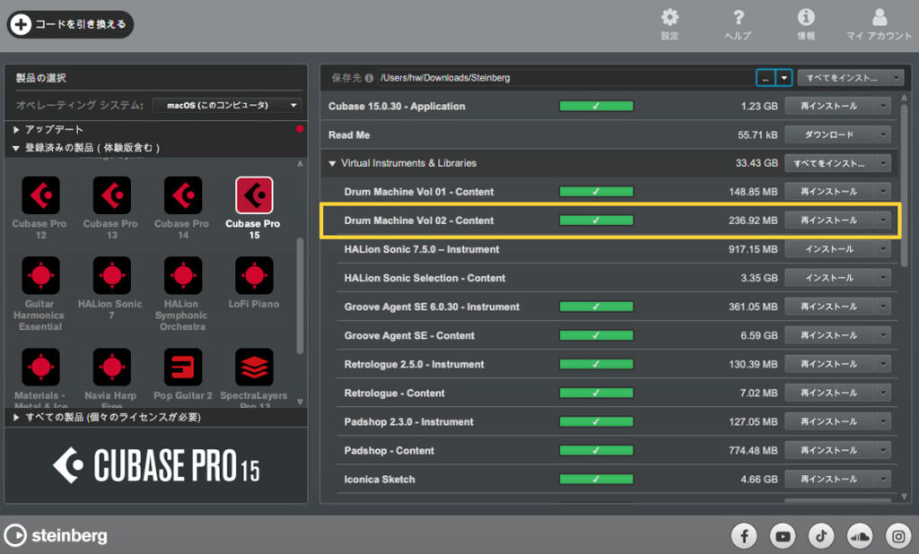Viewport: 919px width, 554px height.
Task: Open dropdown arrow for HALion Sonic 7.5.0 Instrument row
Action: point(883,249)
